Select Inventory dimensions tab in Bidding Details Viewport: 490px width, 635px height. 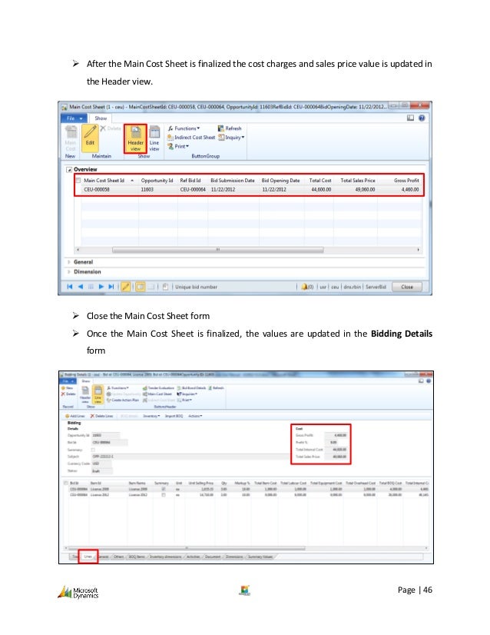(x=165, y=557)
